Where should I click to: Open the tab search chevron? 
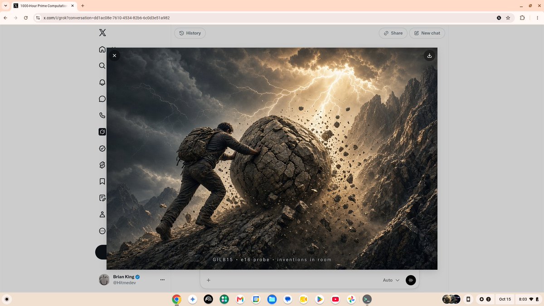pyautogui.click(x=5, y=6)
